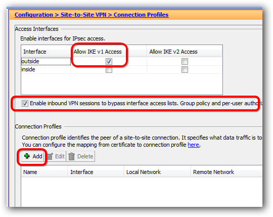This screenshot has height=217, width=273.
Task: Sort by Local Network column header
Action: pos(157,172)
